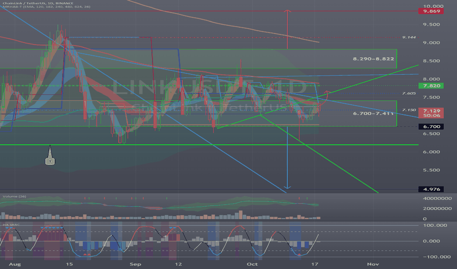Select the Volume (26) indicator label
The image size is (457, 269).
click(14, 197)
